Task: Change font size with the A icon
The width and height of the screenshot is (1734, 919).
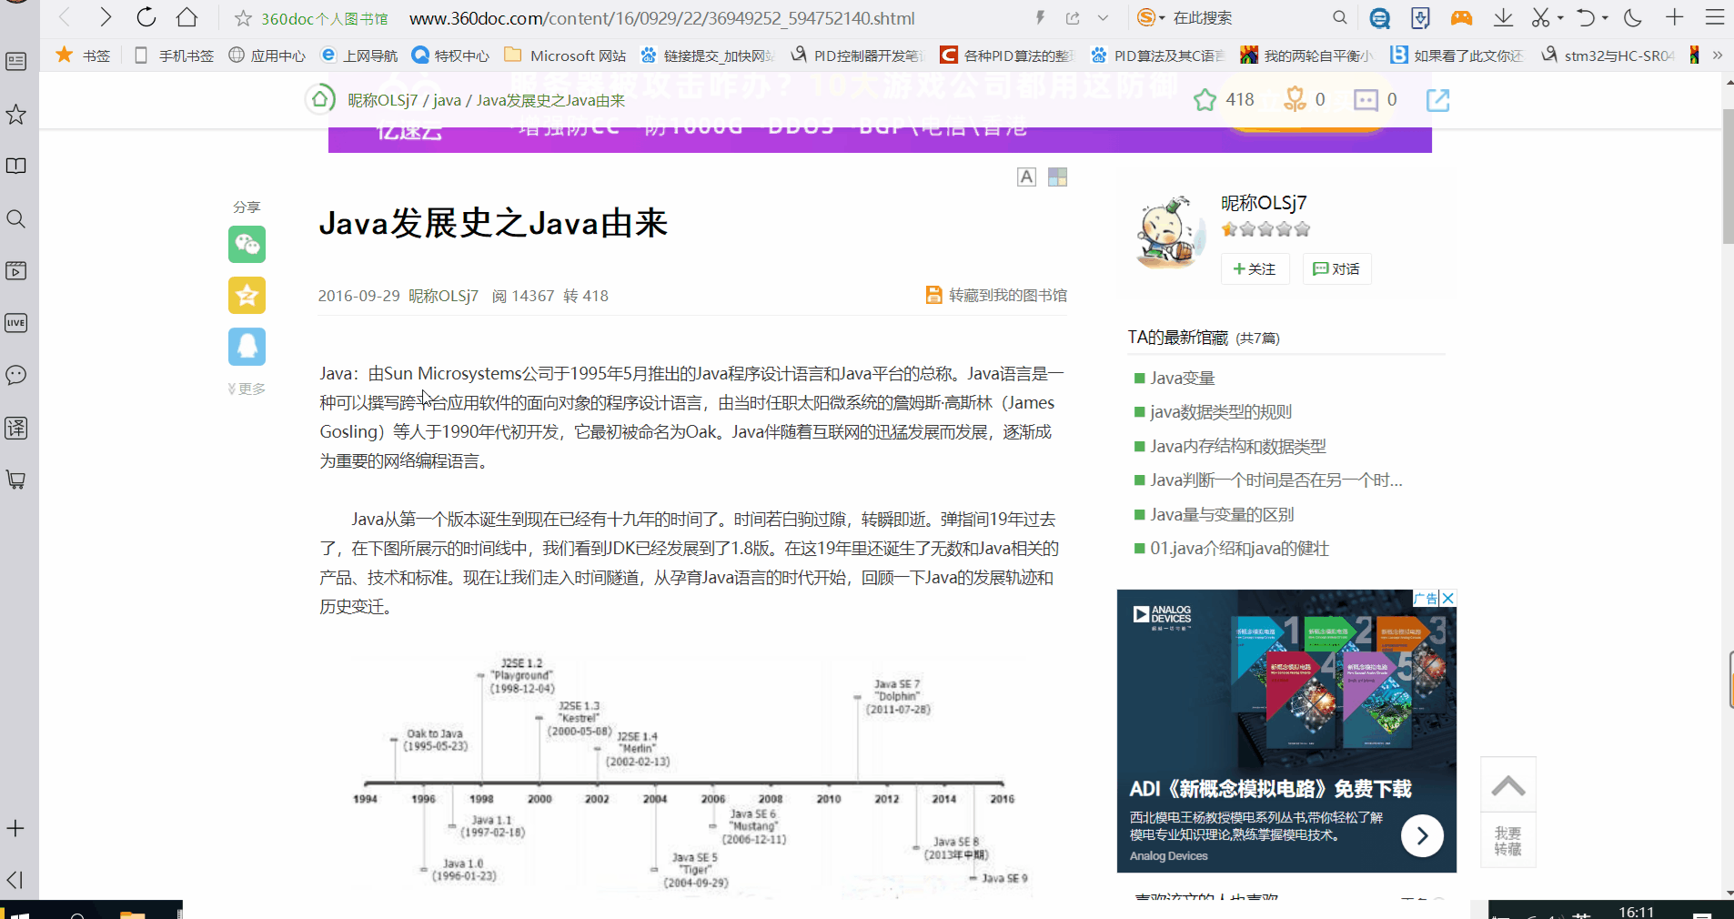Action: click(x=1026, y=177)
